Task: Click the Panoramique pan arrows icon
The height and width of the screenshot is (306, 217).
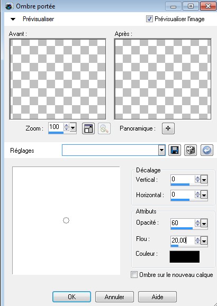Action: (168, 128)
